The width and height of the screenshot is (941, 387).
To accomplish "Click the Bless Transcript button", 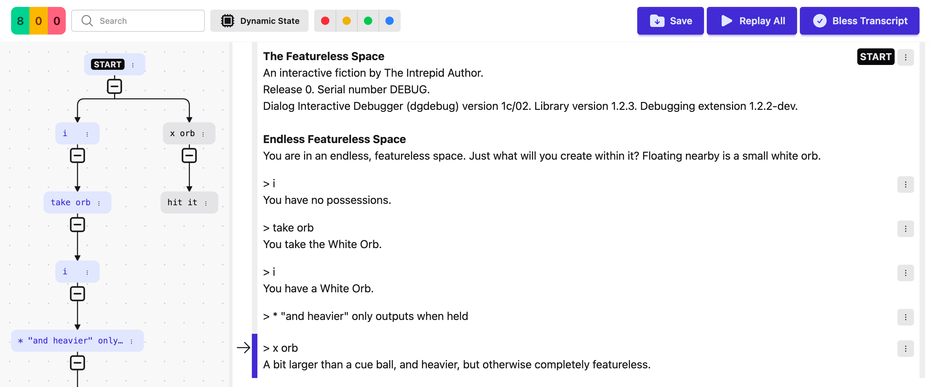I will coord(859,21).
